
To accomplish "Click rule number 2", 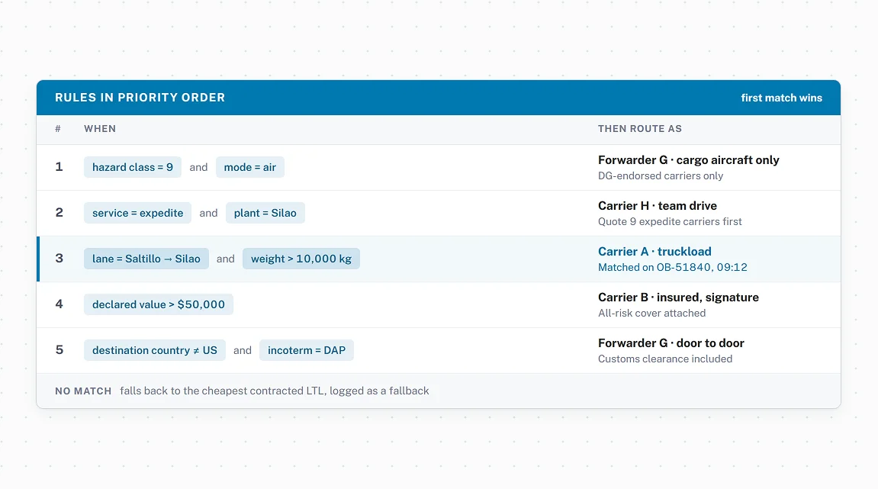I will pos(59,213).
